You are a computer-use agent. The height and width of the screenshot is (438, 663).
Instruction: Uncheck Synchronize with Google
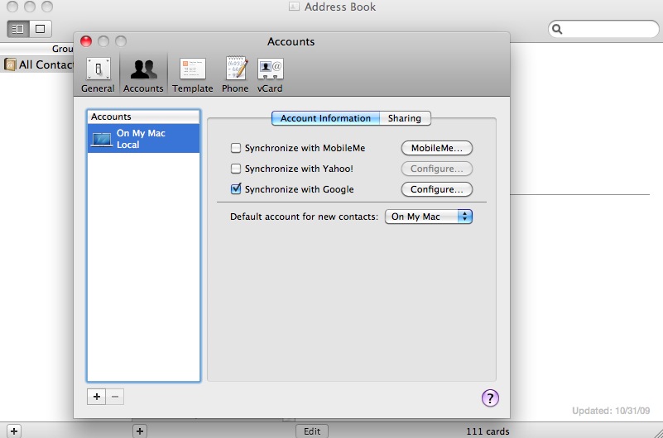(x=236, y=189)
